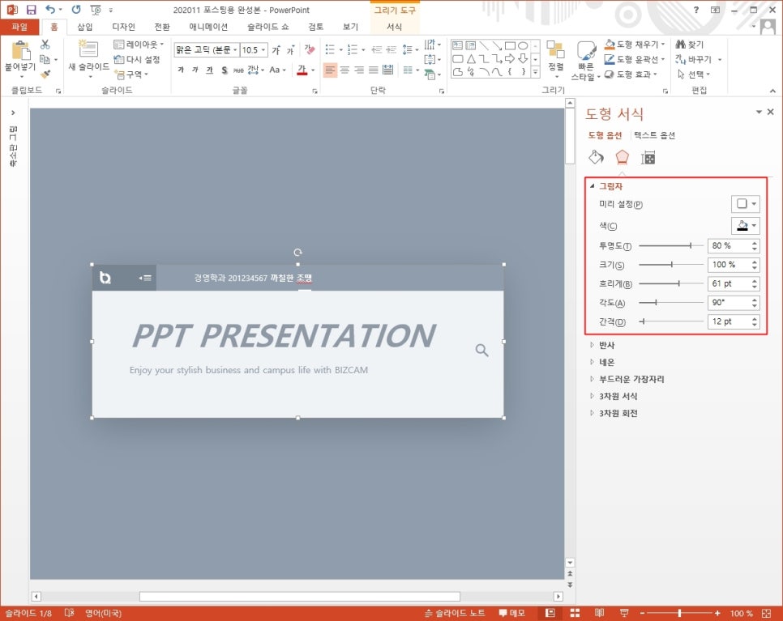783x621 pixels.
Task: Open the Format (서식) drawing tools tab
Action: point(394,27)
